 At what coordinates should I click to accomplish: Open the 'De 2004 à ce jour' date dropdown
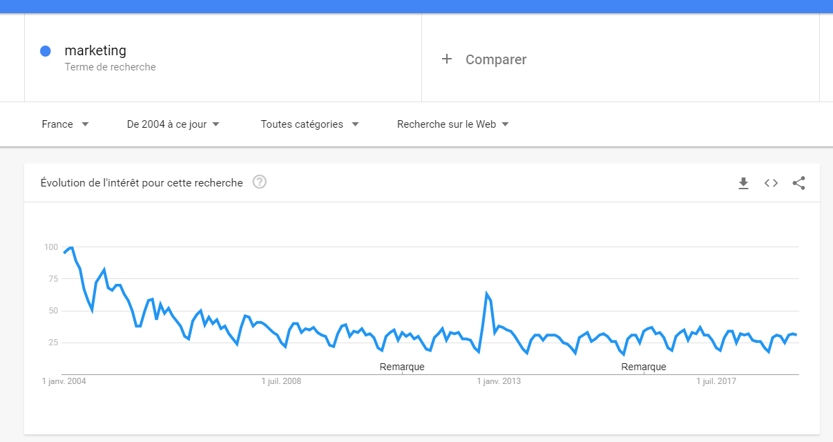coord(173,124)
